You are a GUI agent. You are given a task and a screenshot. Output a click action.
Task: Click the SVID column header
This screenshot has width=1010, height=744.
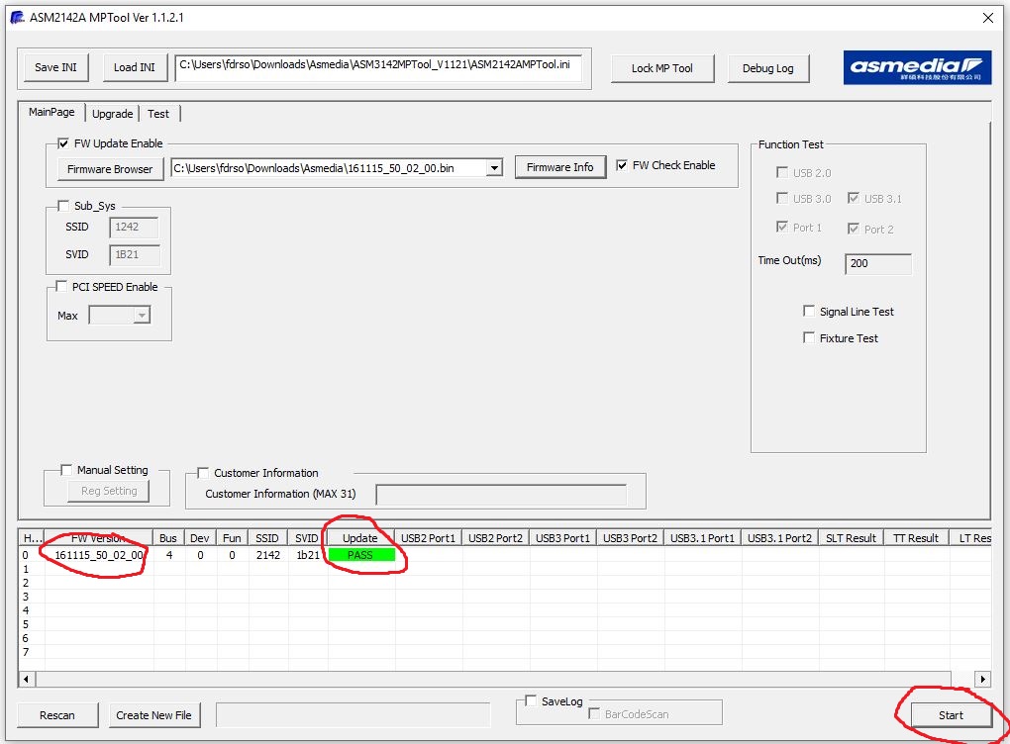(307, 538)
